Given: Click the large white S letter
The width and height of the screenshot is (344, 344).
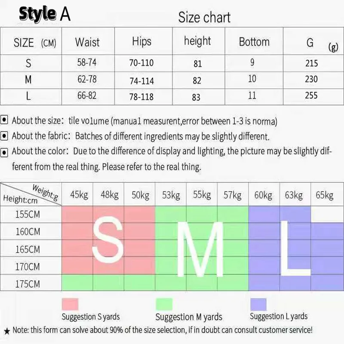Looking at the screenshot, I should pos(108,241).
